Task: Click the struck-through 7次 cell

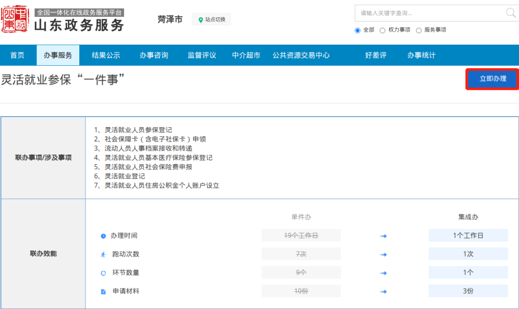Action: pos(301,254)
